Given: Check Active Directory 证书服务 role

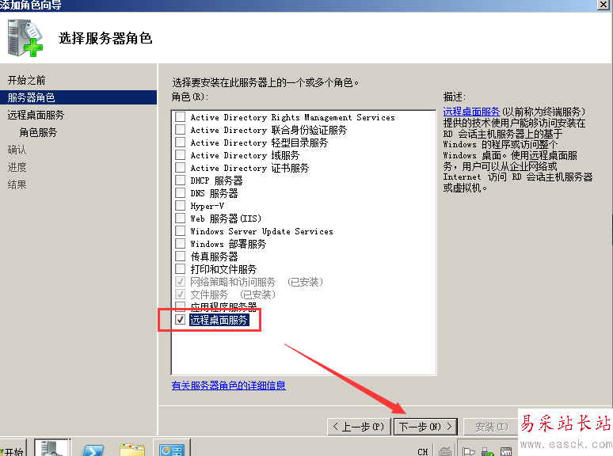Looking at the screenshot, I should click(181, 167).
